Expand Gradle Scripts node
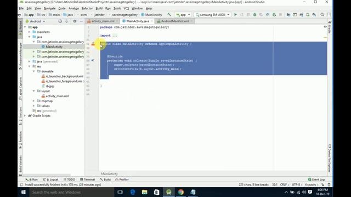Image resolution: width=351 pixels, height=197 pixels. [25, 115]
